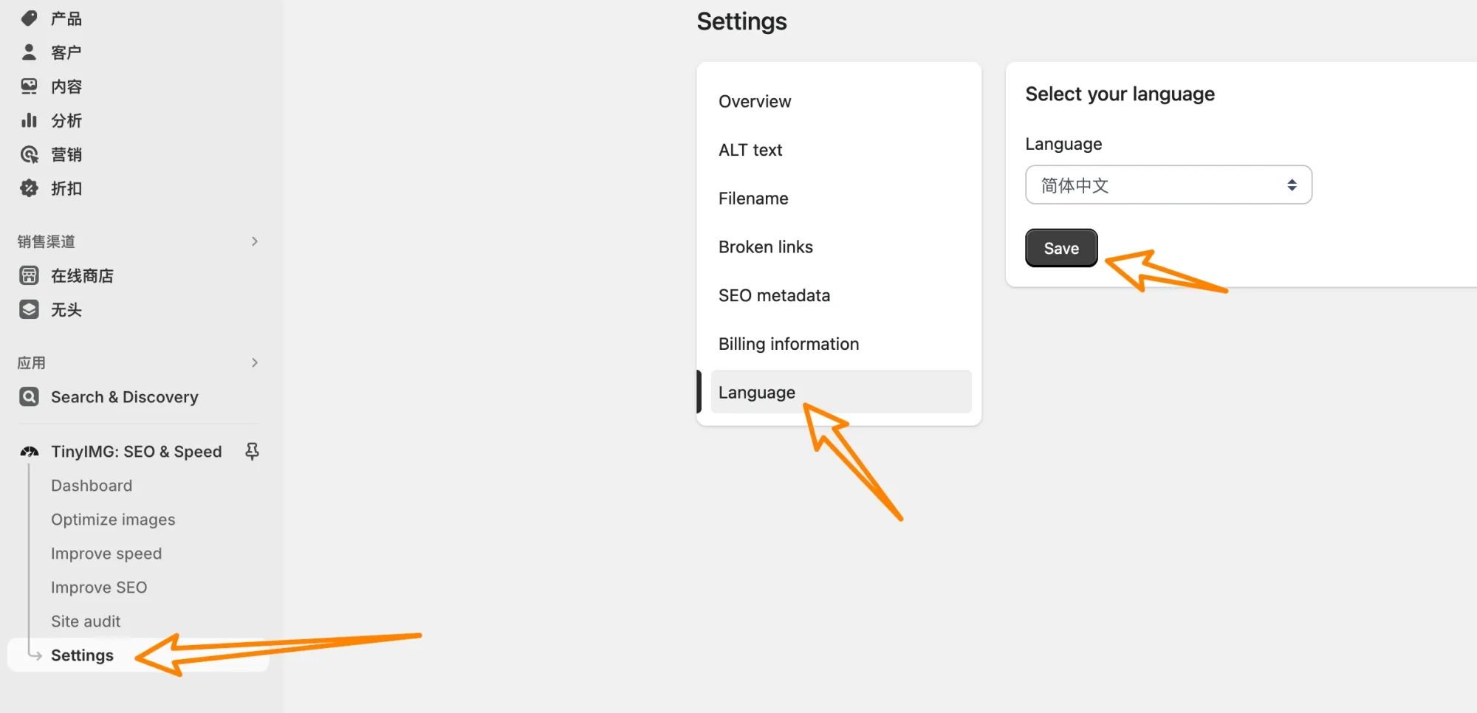Switch to SEO metadata settings tab
1477x713 pixels.
pos(774,295)
